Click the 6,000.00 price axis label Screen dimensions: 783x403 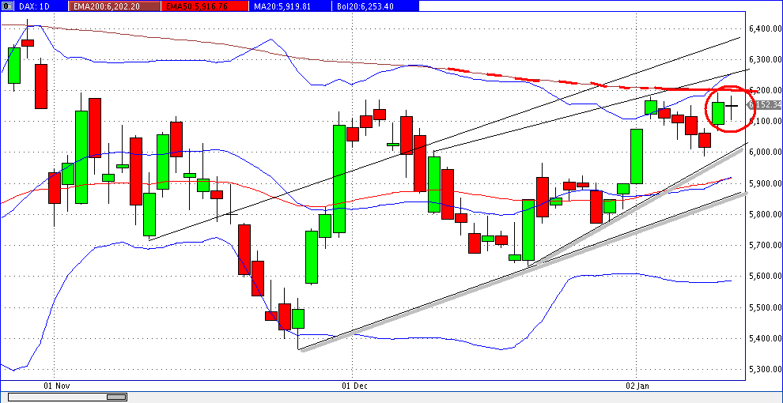(x=765, y=153)
